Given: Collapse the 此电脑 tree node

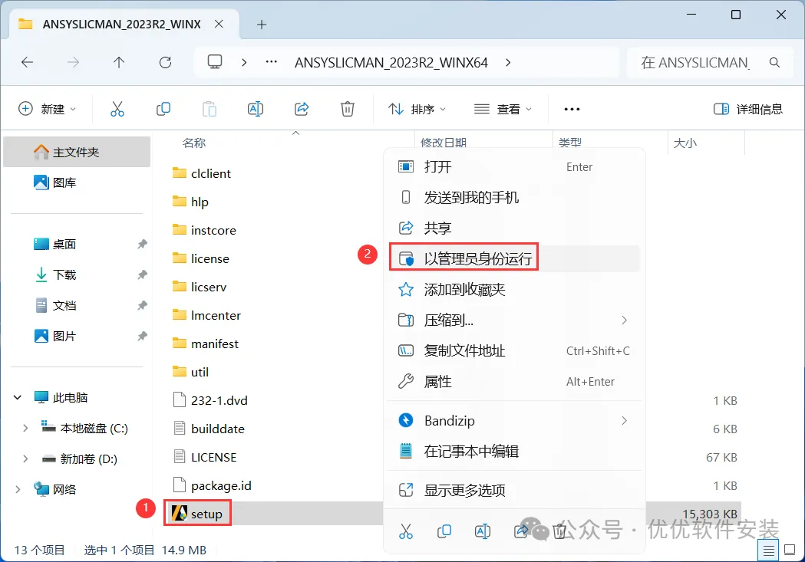Looking at the screenshot, I should 18,397.
